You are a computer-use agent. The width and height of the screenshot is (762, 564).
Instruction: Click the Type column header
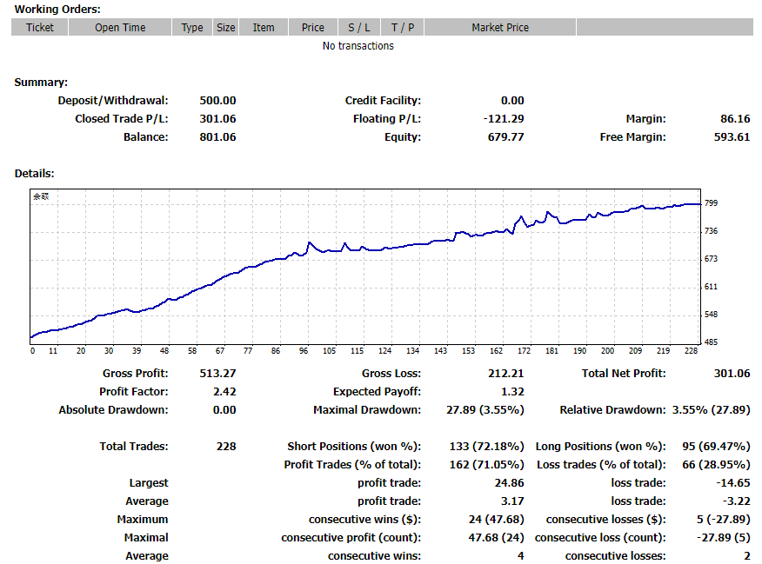click(192, 28)
